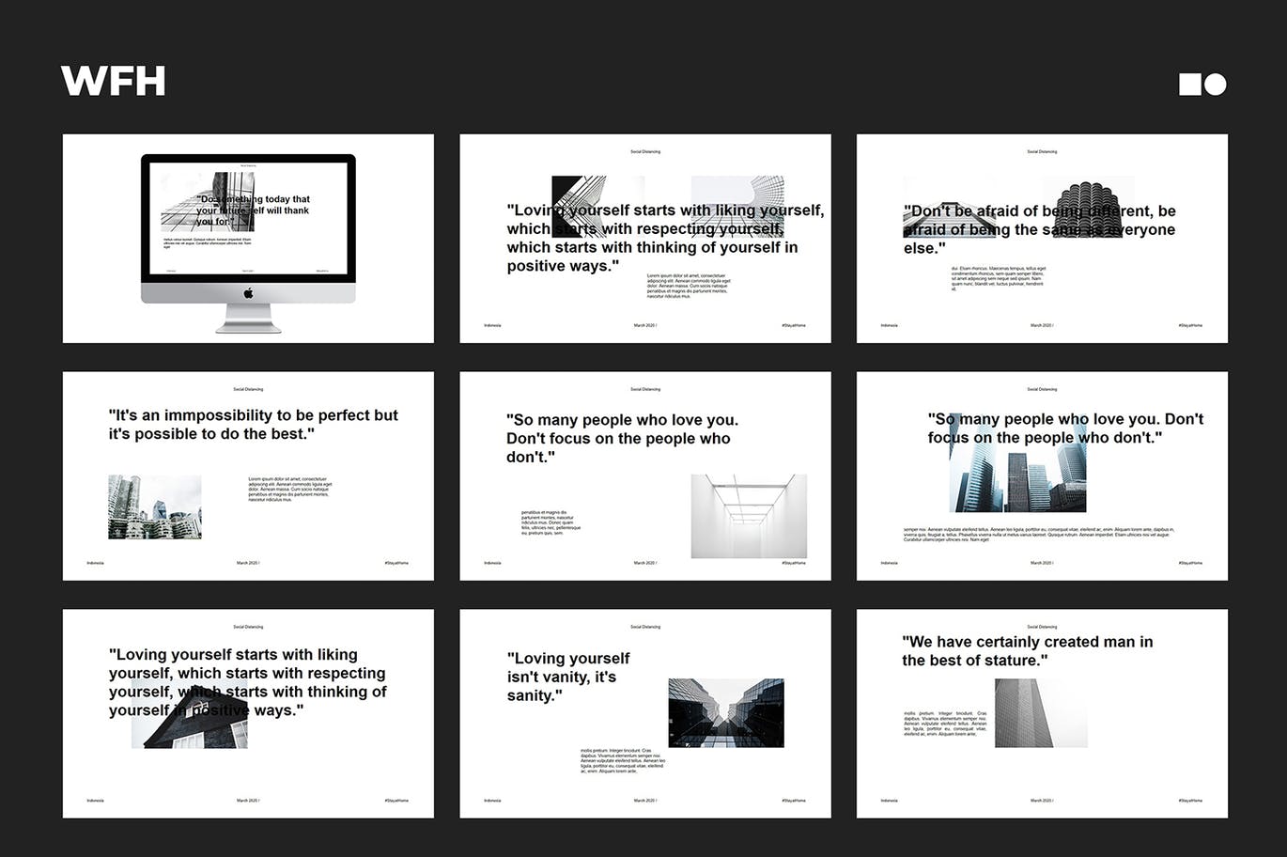Screen dimensions: 1287x857
Task: Click the "It's an immpossibility to be perfect" heading
Action: tap(253, 425)
